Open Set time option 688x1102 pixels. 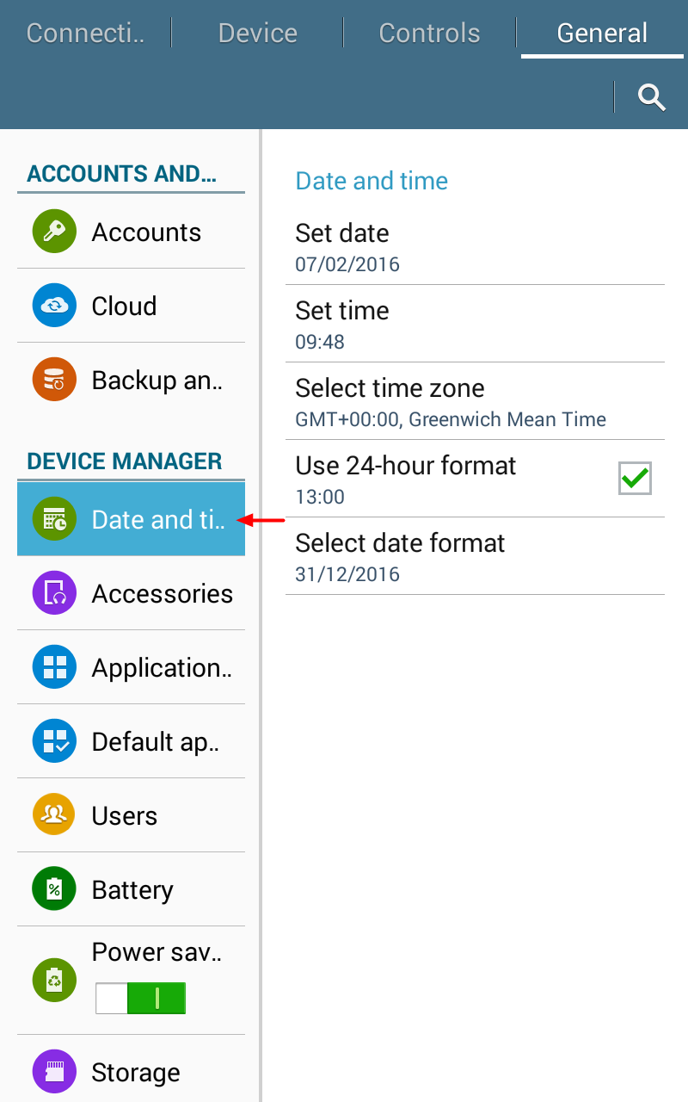tap(475, 324)
